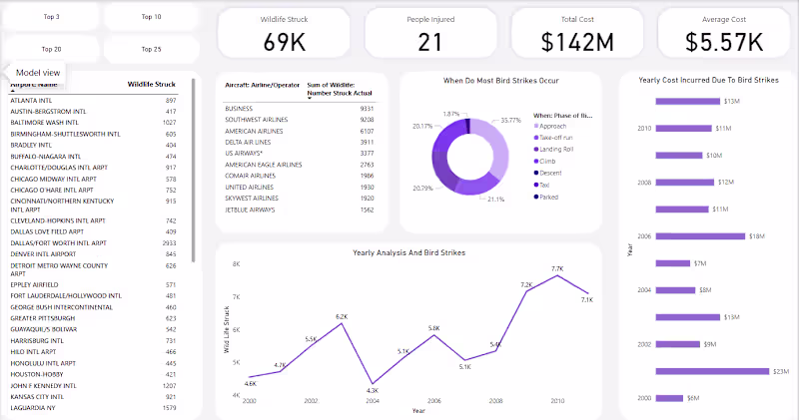Select the Top 10 filter button
Image resolution: width=799 pixels, height=420 pixels.
152,17
